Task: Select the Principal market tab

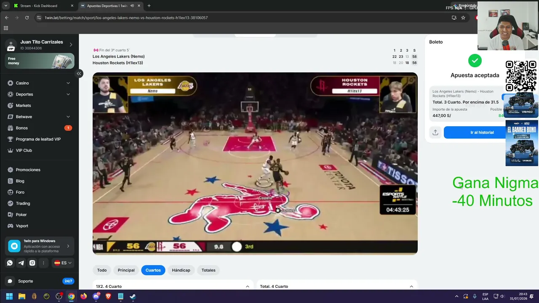Action: point(126,270)
